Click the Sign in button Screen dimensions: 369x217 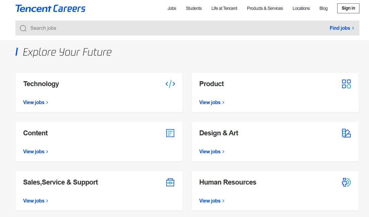(348, 8)
